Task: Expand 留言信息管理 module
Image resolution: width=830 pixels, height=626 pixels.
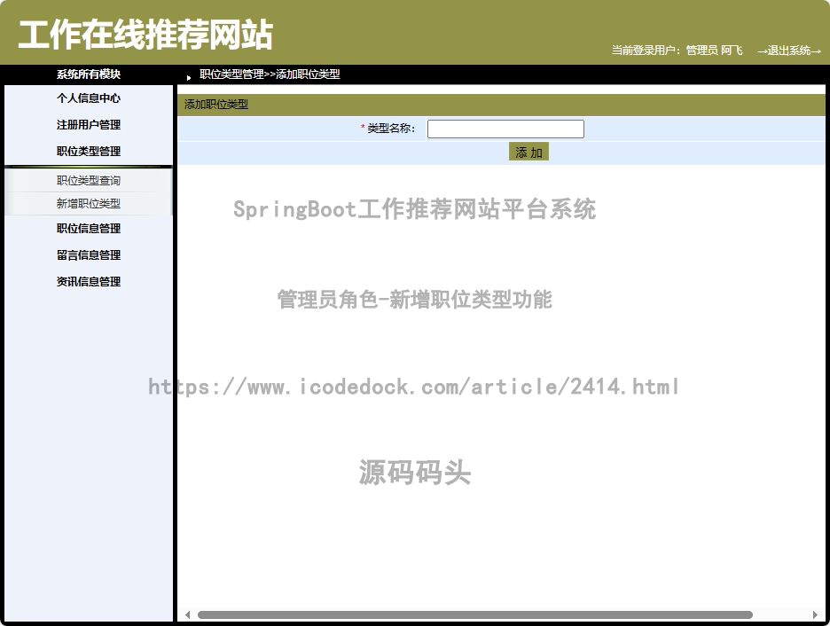Action: (89, 255)
